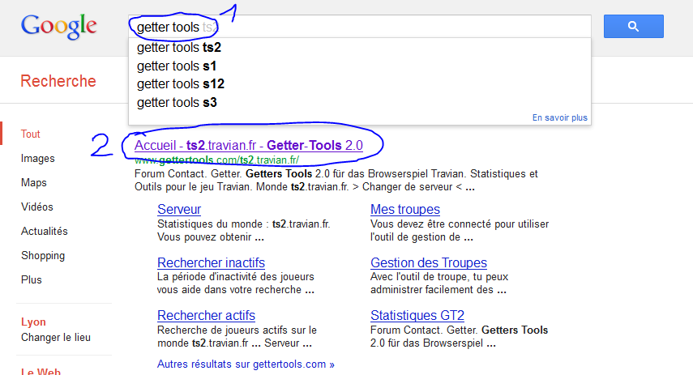Switch to the 'Maps' filter
The height and width of the screenshot is (375, 693).
pos(33,182)
